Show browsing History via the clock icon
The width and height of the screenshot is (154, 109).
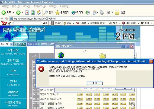tap(87, 12)
